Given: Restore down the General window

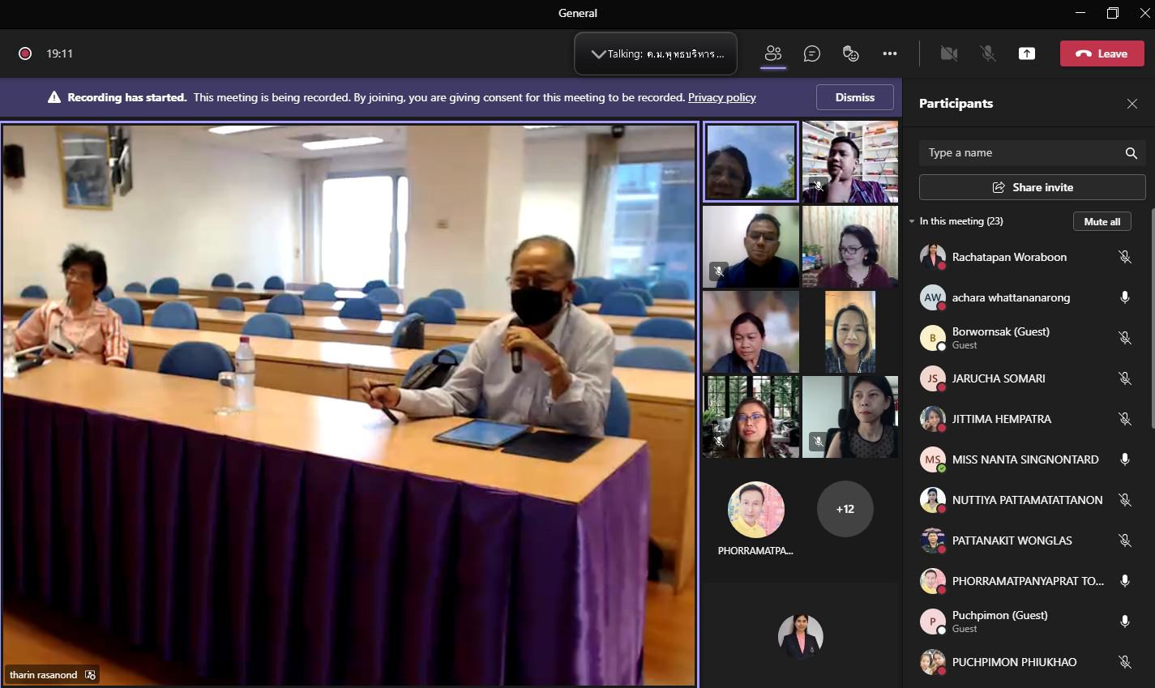Looking at the screenshot, I should click(1113, 13).
